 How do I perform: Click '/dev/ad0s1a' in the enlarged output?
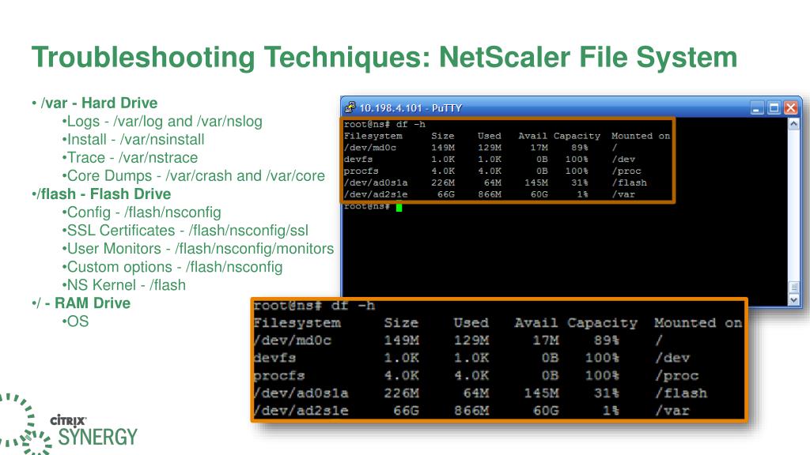coord(301,393)
